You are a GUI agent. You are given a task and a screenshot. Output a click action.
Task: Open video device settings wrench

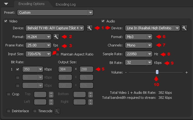(89, 28)
